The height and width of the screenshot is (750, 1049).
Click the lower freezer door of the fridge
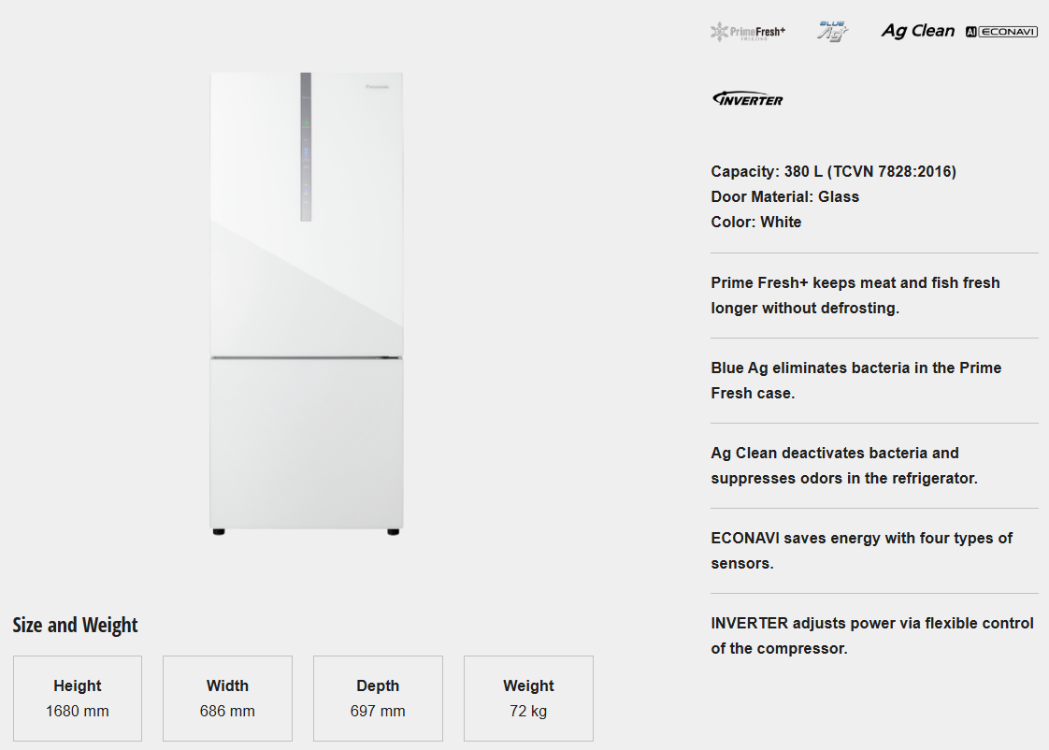click(307, 441)
